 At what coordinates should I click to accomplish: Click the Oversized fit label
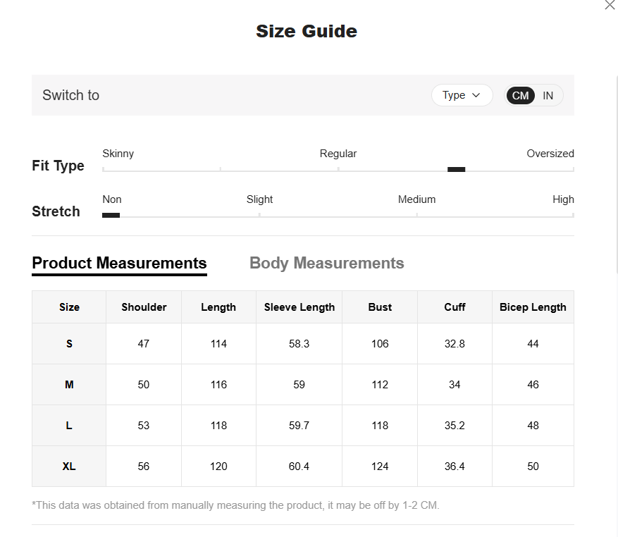(x=550, y=154)
